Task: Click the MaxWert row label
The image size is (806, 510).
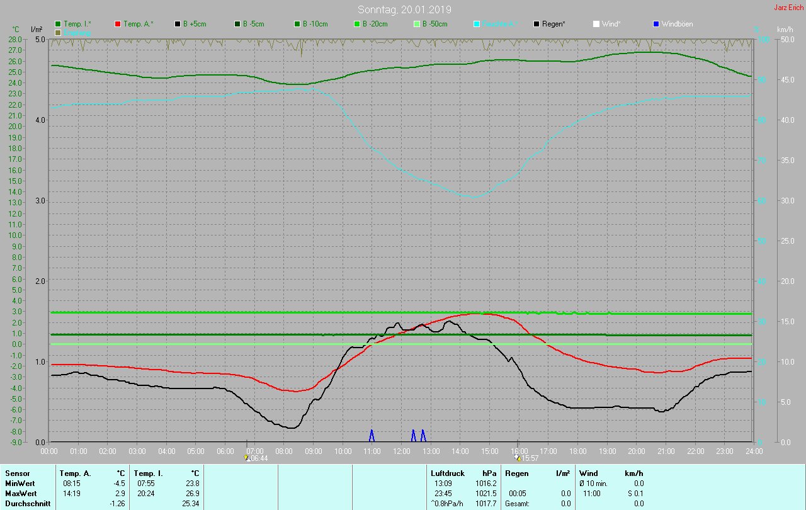Action: (21, 494)
